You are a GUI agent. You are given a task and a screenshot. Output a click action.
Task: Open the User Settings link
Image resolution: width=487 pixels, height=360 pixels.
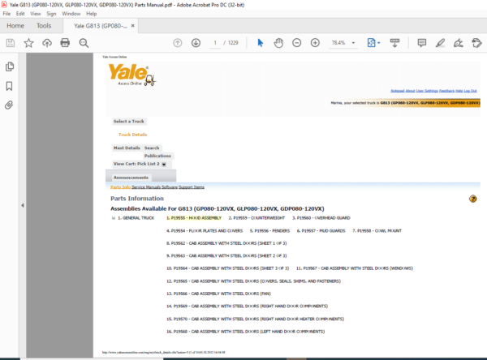[x=427, y=91]
